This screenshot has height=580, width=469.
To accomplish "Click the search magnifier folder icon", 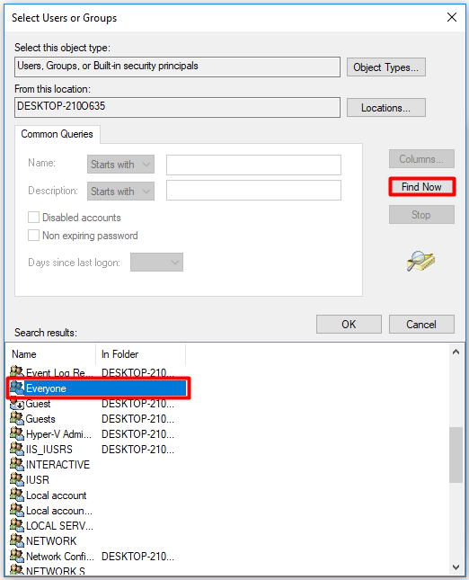I will pos(420,261).
